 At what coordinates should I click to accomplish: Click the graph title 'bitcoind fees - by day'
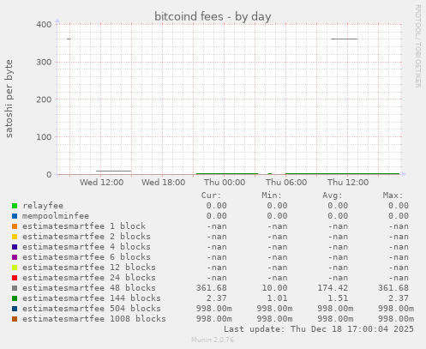213,16
